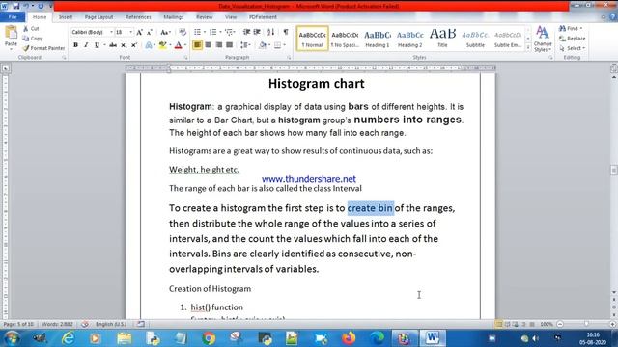Click the Zoom Out minus icon
This screenshot has height=347, width=618.
[x=560, y=324]
